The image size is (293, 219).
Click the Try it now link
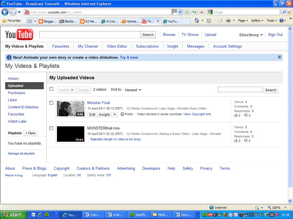click(129, 57)
